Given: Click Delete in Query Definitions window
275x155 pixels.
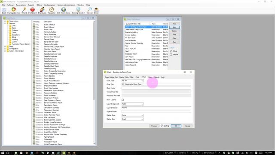Looking at the screenshot, I should [x=174, y=31].
